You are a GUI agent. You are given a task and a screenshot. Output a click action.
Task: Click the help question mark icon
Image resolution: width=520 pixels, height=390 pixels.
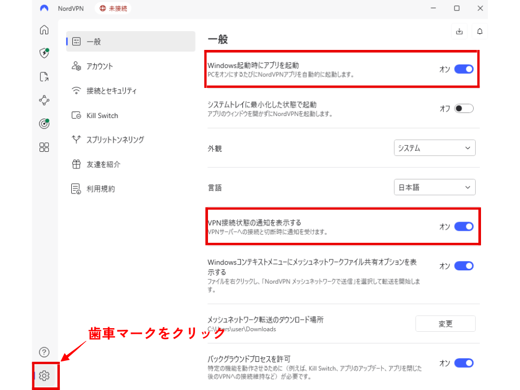(44, 352)
